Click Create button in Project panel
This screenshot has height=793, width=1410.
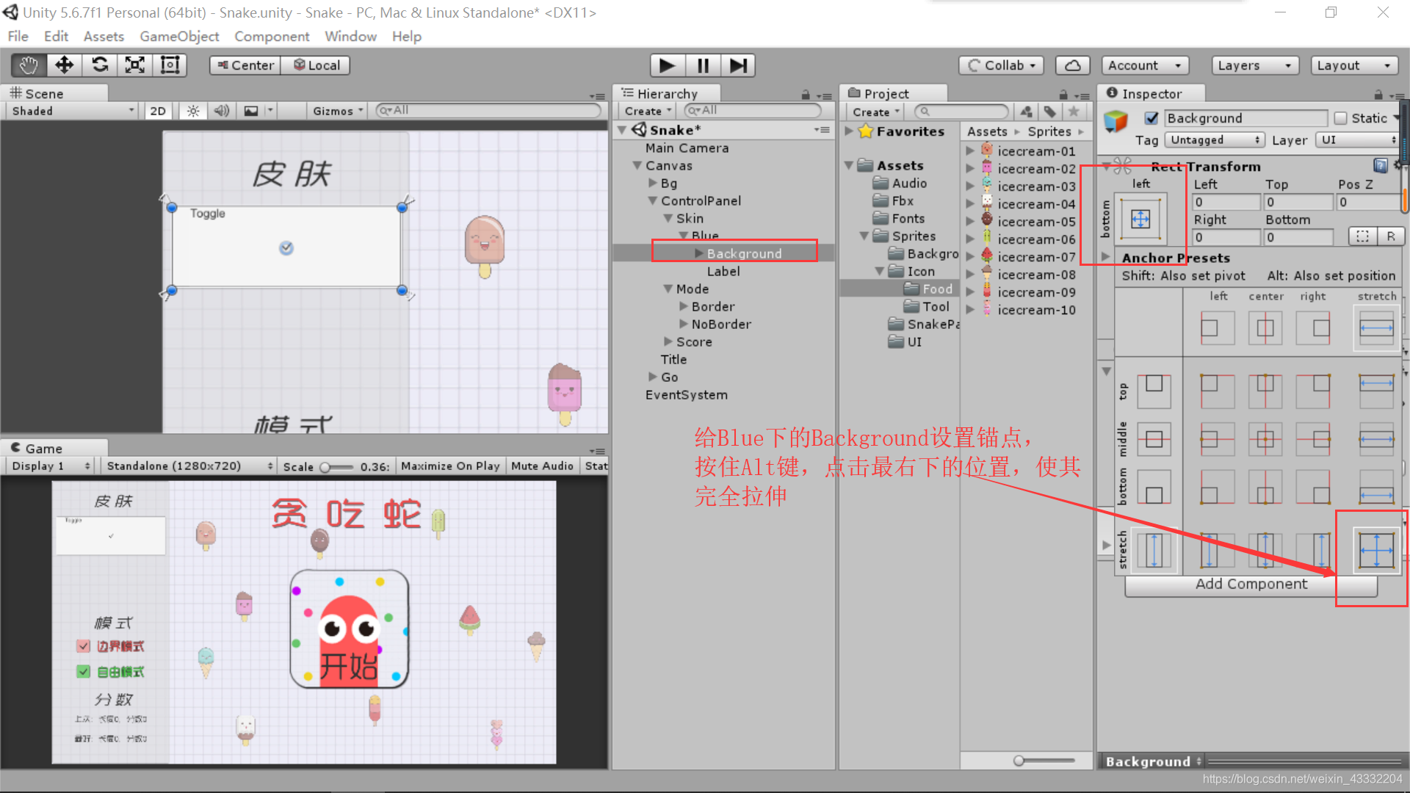[875, 112]
